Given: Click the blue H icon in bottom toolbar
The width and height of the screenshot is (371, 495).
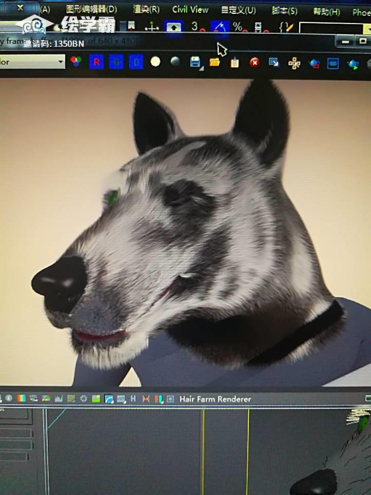Looking at the screenshot, I should [133, 398].
